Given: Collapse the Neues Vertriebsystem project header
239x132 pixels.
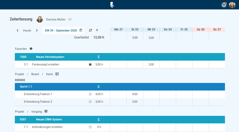Looking at the screenshot, I should click(x=50, y=57).
